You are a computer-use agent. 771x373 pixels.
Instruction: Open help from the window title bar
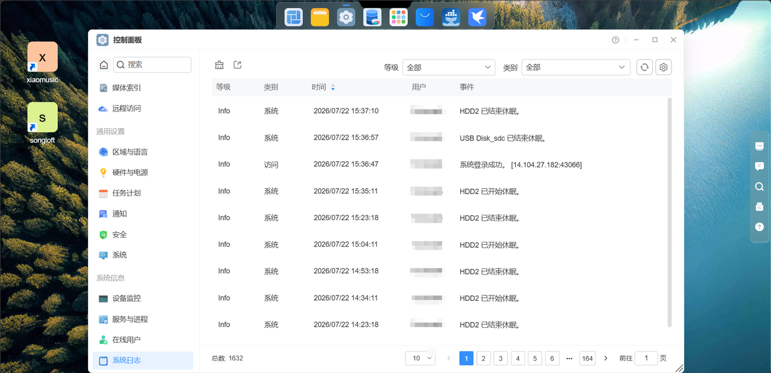point(616,40)
